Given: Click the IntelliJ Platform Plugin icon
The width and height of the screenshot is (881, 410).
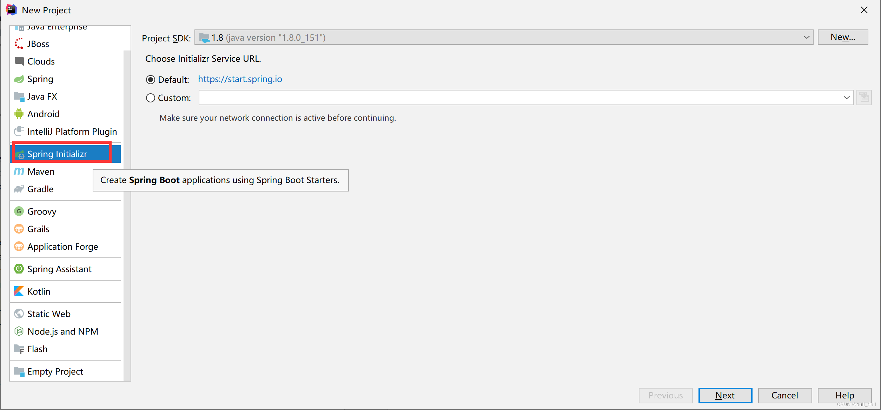Looking at the screenshot, I should pos(19,132).
